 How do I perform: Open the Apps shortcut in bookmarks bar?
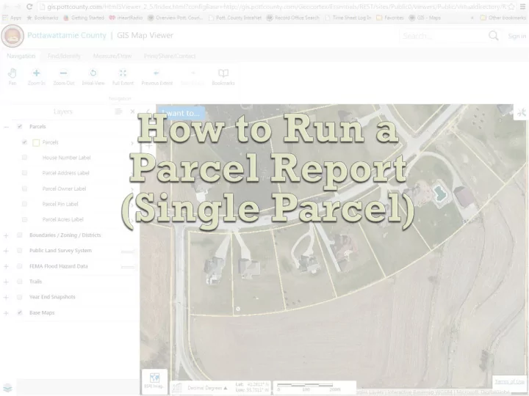coord(12,18)
